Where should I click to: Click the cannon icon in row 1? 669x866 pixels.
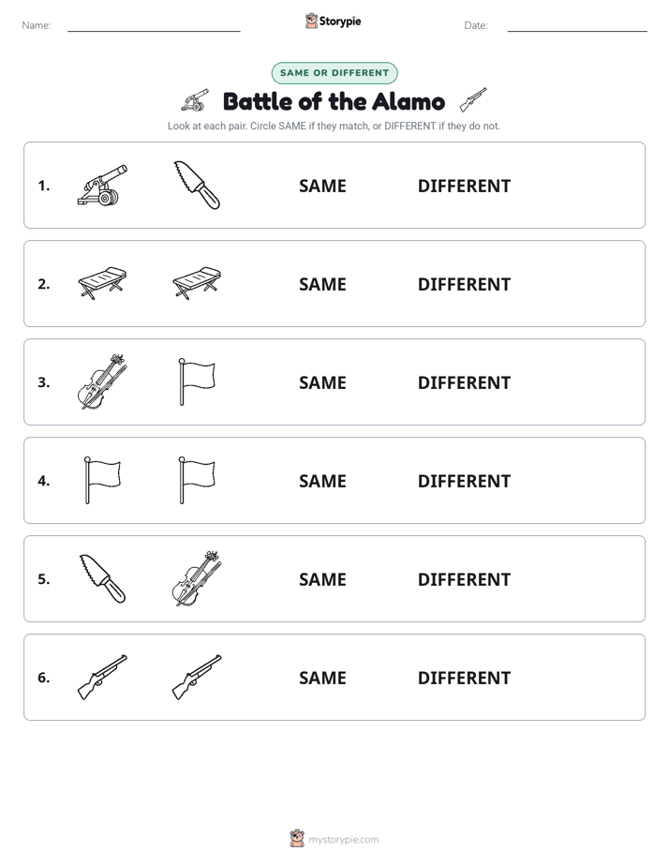point(102,186)
